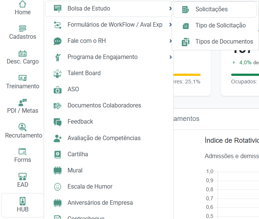Click the Tipos de Documentos icon
Image resolution: width=259 pixels, height=219 pixels.
[x=186, y=42]
